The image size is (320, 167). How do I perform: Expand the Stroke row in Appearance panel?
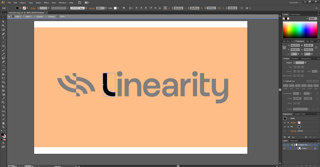click(288, 123)
